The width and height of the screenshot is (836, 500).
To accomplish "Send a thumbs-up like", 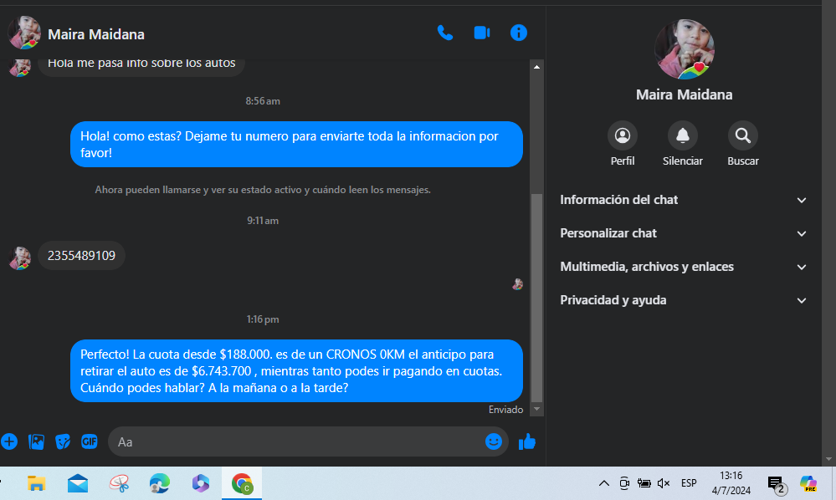I will [x=526, y=441].
